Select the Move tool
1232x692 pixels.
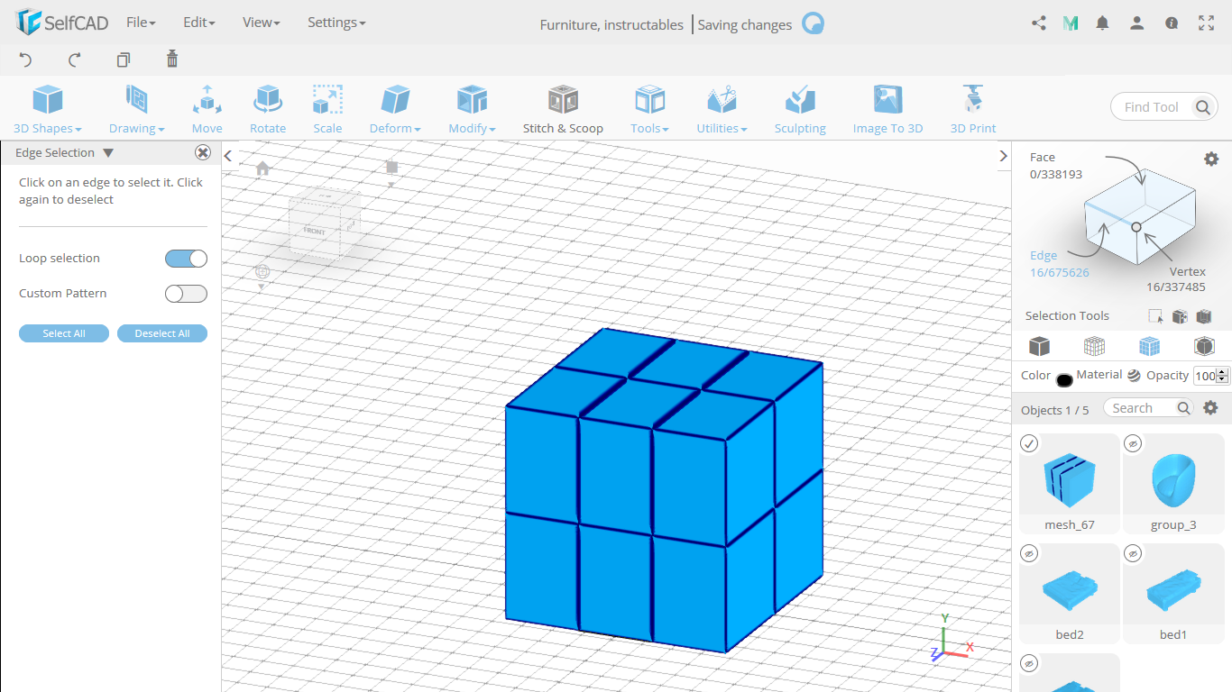pyautogui.click(x=207, y=110)
